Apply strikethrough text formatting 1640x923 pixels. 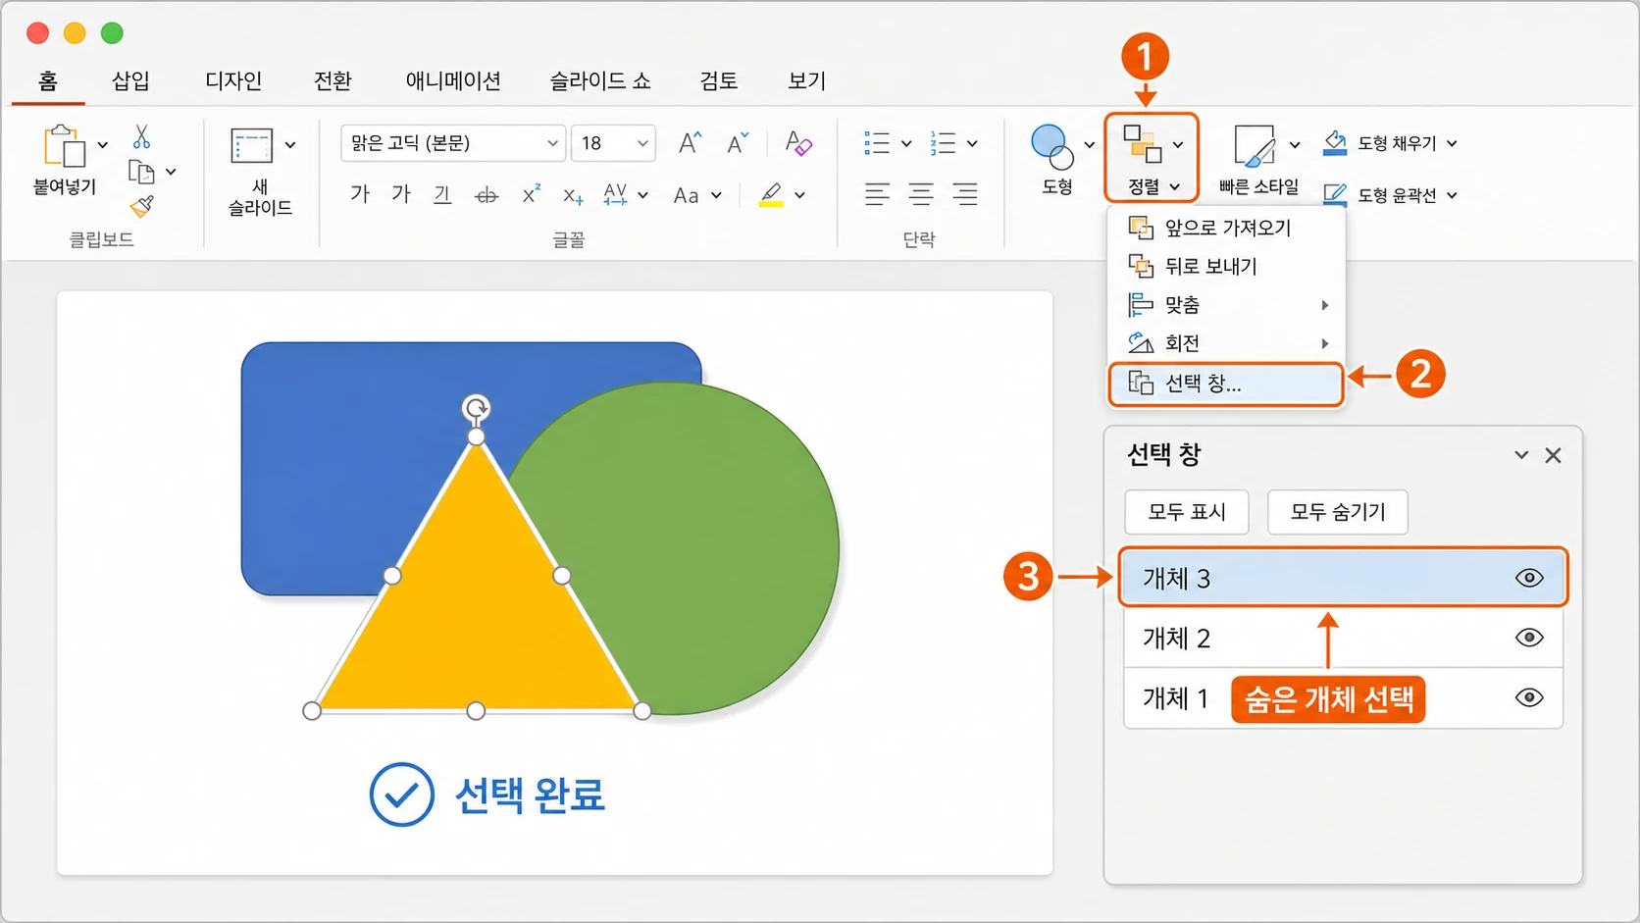pyautogui.click(x=487, y=195)
